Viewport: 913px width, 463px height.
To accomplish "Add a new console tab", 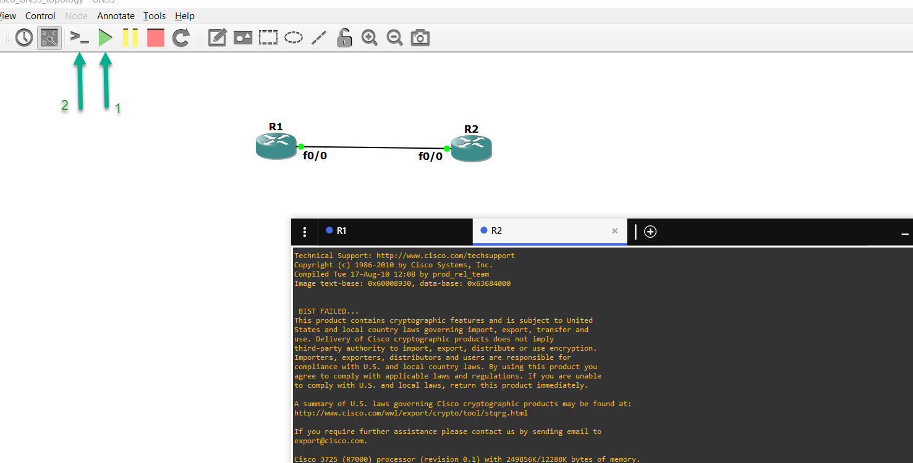I will click(x=650, y=231).
